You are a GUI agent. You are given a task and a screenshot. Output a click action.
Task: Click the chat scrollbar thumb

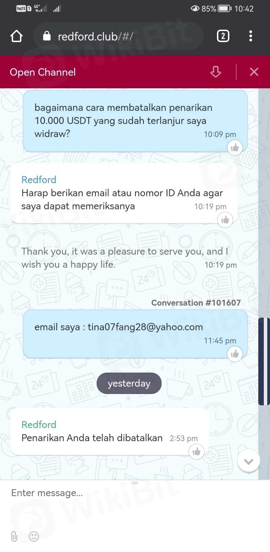point(264,361)
